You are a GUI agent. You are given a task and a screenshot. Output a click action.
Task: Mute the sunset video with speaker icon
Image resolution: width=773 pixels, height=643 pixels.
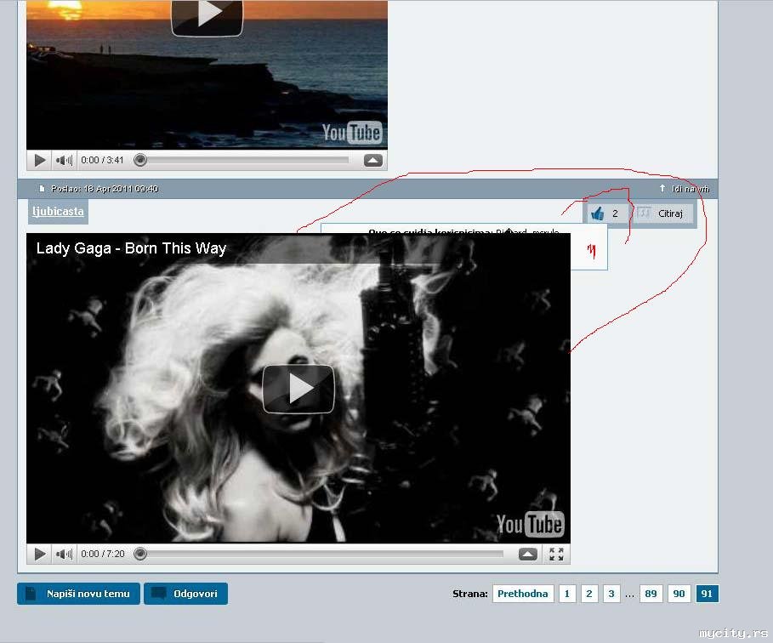pos(64,160)
